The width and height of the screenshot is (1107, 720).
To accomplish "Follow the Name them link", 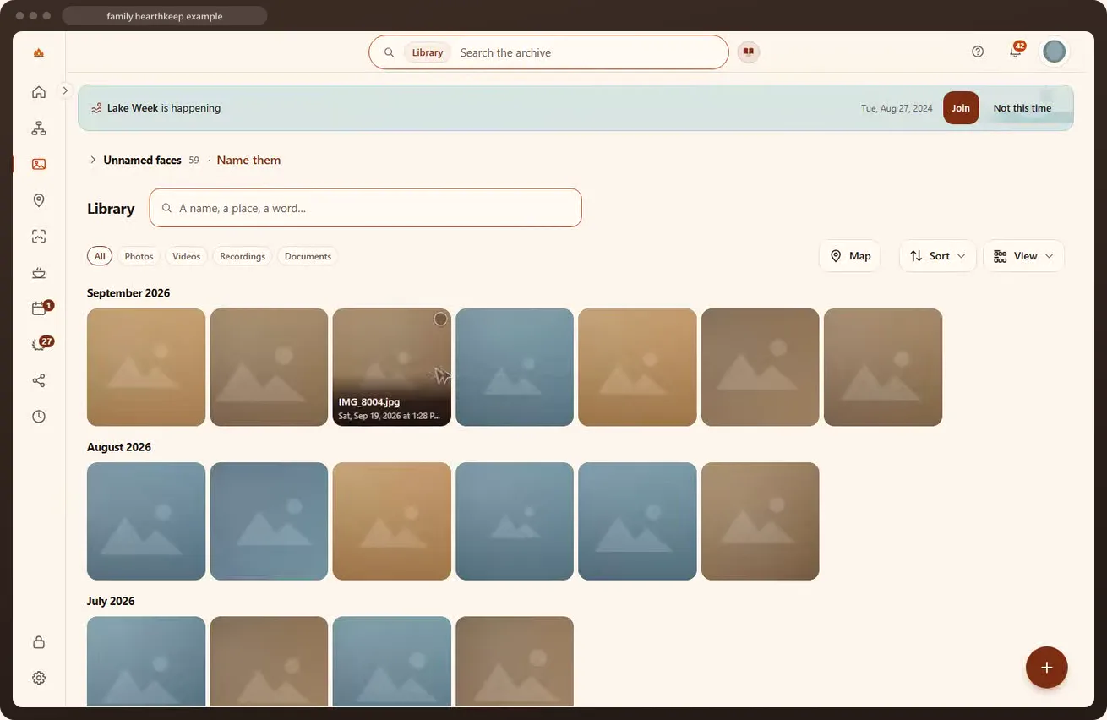I will (248, 160).
